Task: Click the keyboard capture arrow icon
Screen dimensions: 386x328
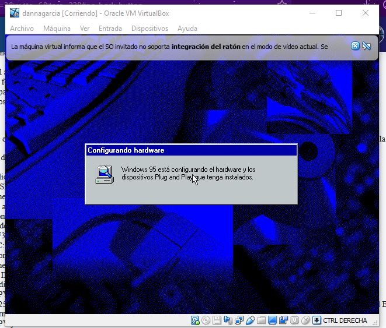Action: [x=317, y=320]
